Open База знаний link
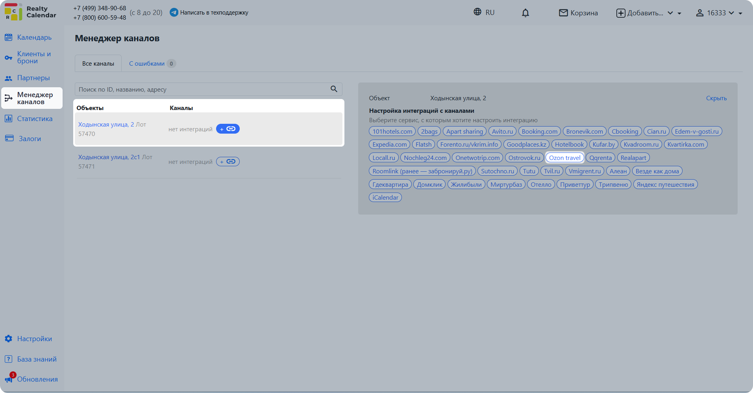Image resolution: width=753 pixels, height=393 pixels. [37, 359]
